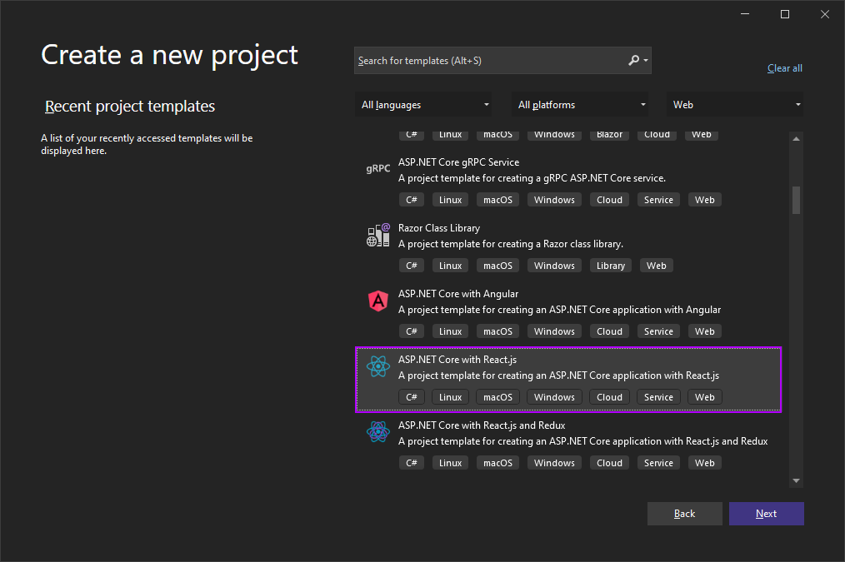Click the Windows tag on Razor Class Library
Screen dimensions: 845x562
pyautogui.click(x=554, y=266)
